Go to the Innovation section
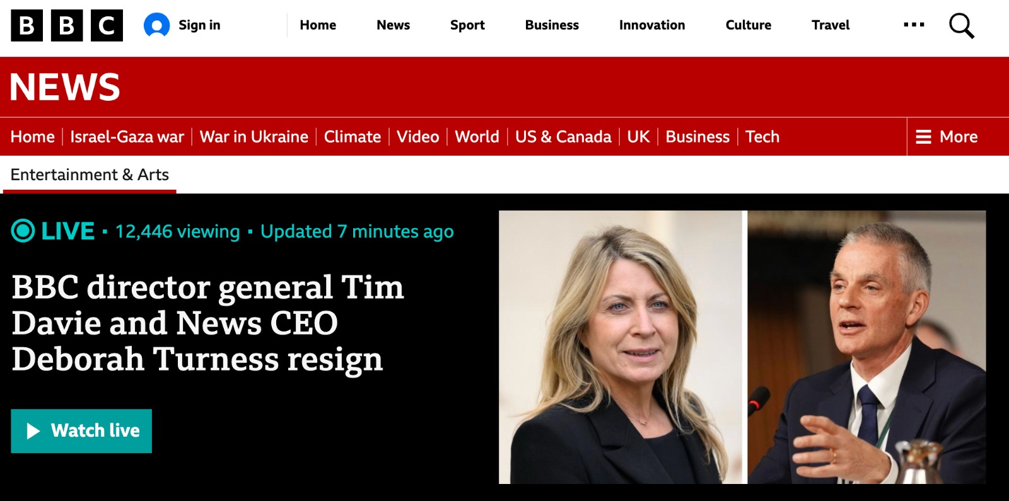 651,25
